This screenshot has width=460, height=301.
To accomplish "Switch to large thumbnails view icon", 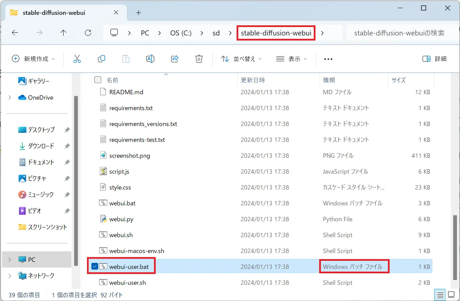I will pyautogui.click(x=451, y=294).
